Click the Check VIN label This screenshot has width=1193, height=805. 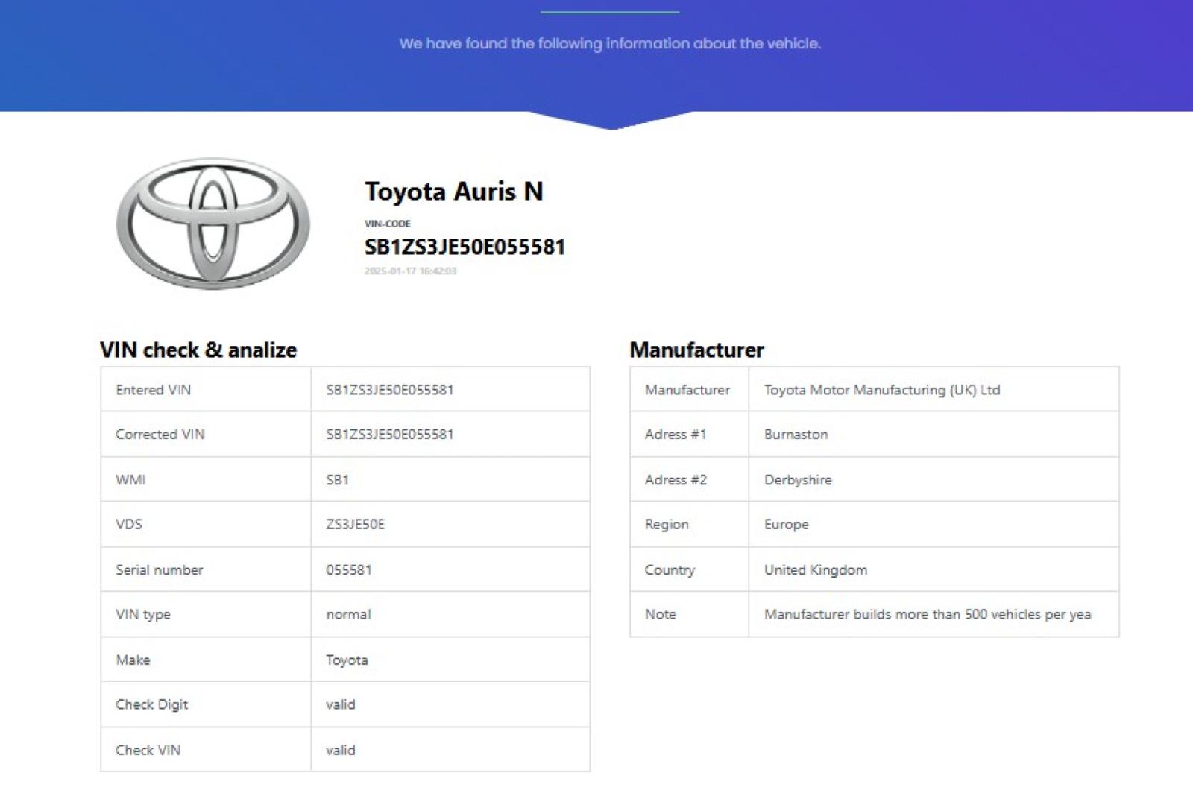tap(148, 750)
